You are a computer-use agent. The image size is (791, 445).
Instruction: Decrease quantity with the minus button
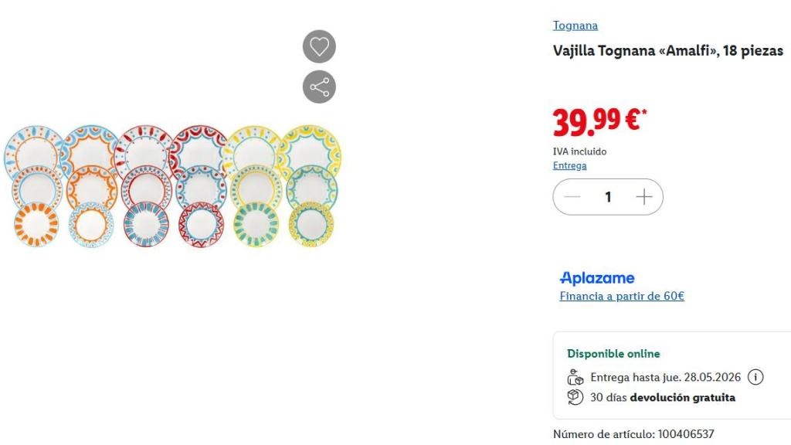click(x=572, y=197)
